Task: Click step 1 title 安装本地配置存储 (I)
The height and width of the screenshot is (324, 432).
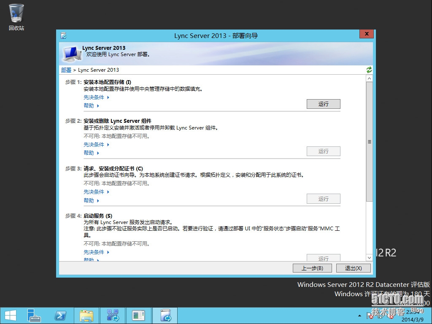Action: 108,82
